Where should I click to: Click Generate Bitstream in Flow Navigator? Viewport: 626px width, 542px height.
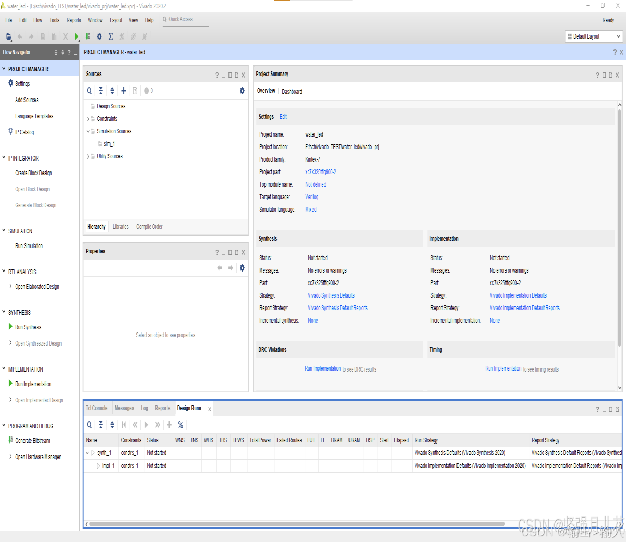coord(32,441)
